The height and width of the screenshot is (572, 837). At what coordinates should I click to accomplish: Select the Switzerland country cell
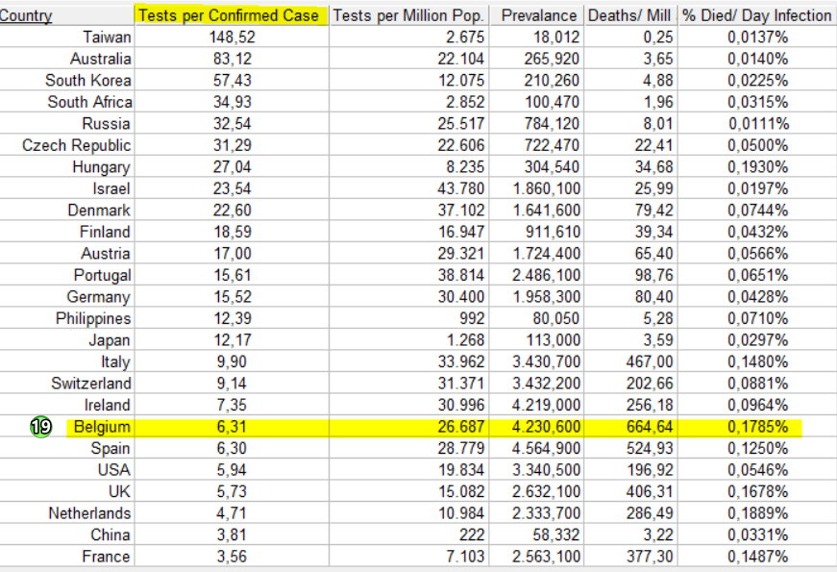click(90, 384)
